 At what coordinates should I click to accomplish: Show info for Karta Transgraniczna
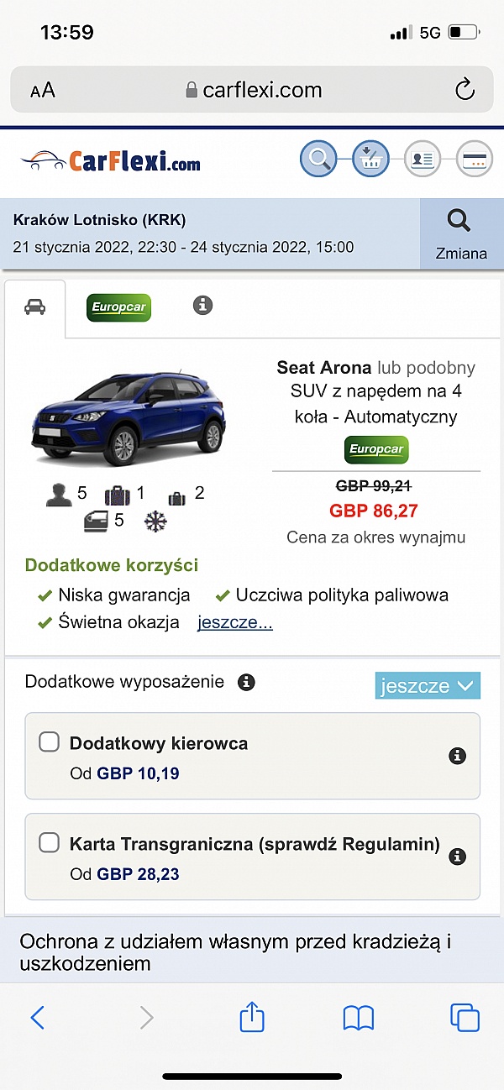[x=458, y=857]
